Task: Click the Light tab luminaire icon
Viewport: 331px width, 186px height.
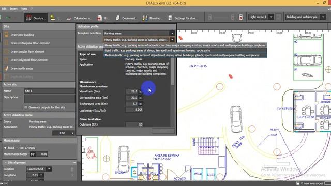Action: pyautogui.click(x=53, y=18)
